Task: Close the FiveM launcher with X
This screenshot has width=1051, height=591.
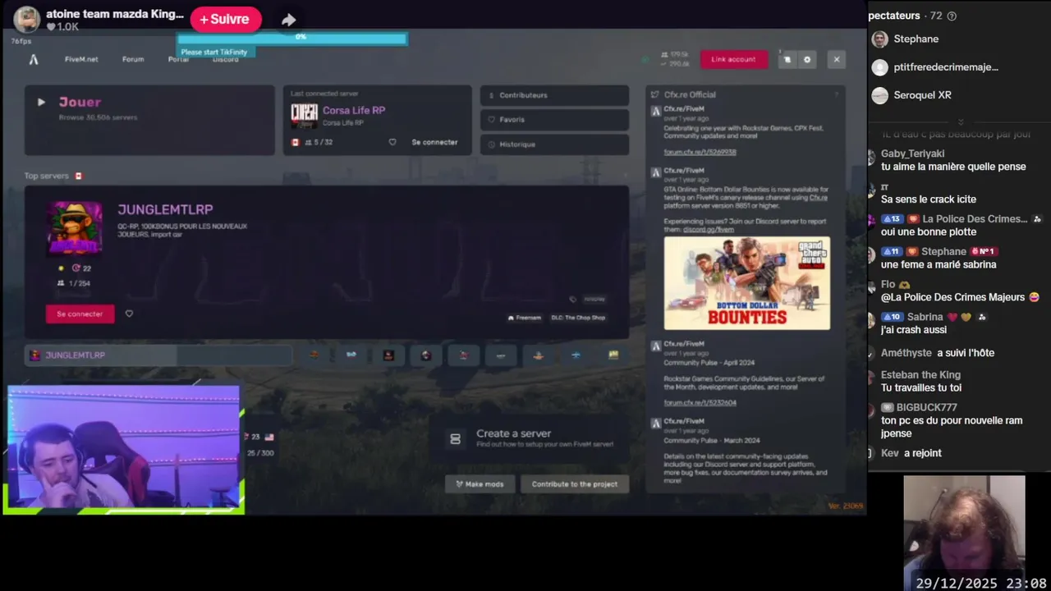Action: [837, 59]
